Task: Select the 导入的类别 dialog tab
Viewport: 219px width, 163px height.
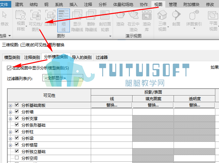Action: (x=82, y=57)
